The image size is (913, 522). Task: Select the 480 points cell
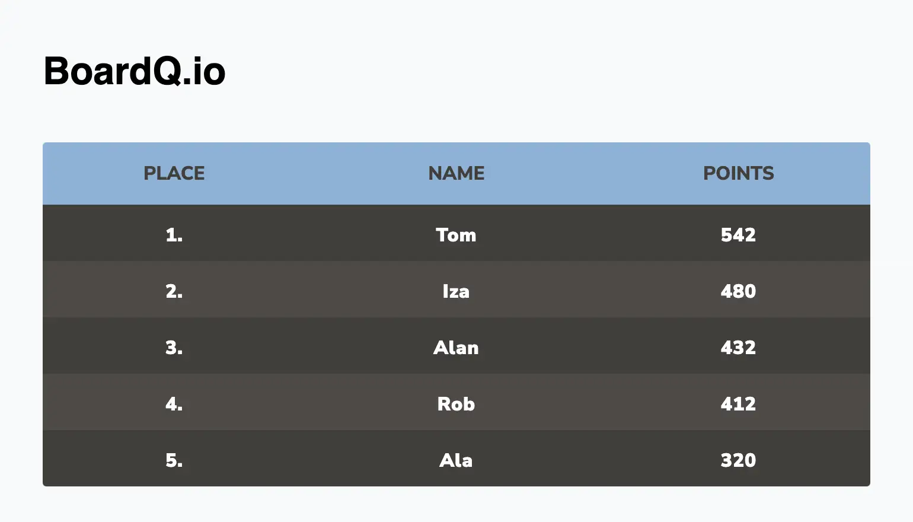[739, 291]
